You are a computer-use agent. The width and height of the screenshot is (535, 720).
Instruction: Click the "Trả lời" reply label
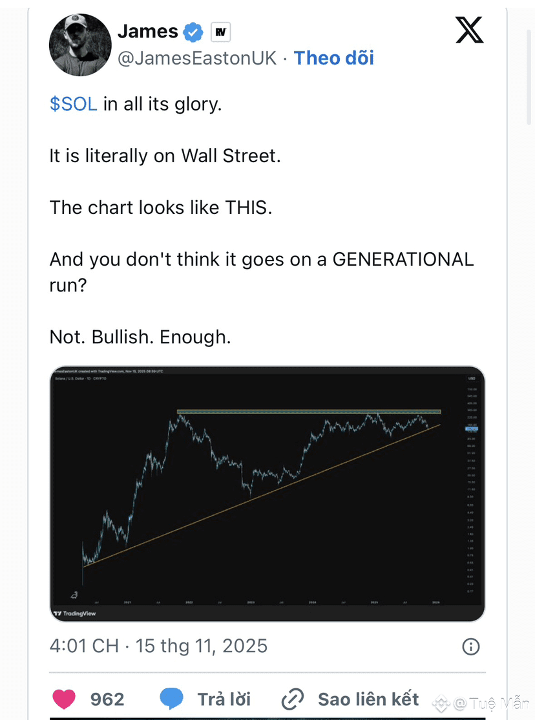click(224, 699)
